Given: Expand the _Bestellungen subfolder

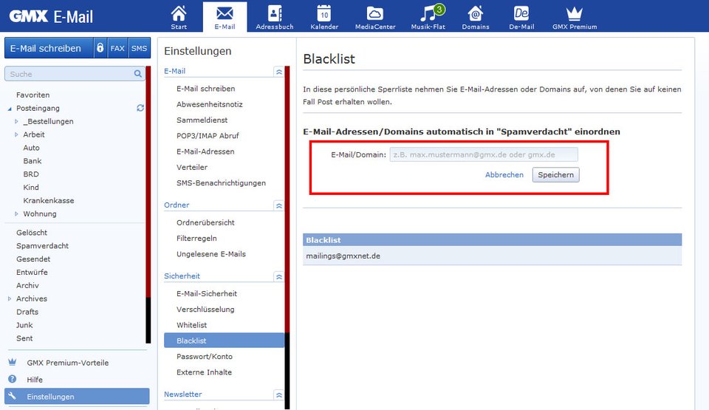Looking at the screenshot, I should point(16,121).
